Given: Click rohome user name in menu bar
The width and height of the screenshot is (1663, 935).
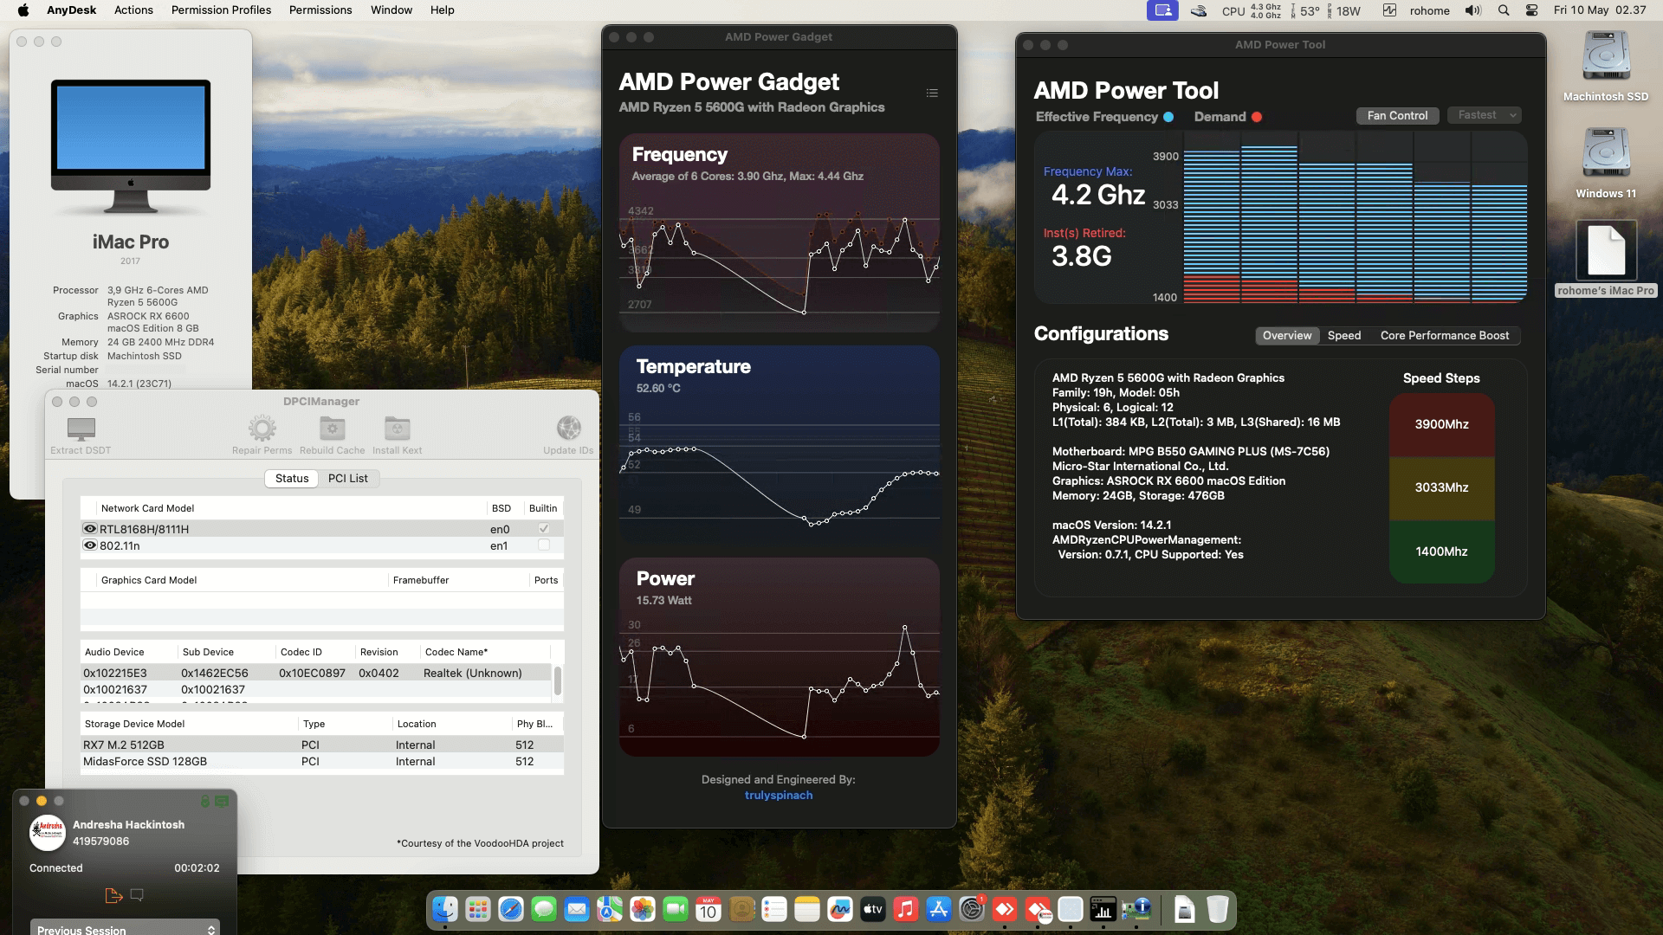Looking at the screenshot, I should [1429, 10].
